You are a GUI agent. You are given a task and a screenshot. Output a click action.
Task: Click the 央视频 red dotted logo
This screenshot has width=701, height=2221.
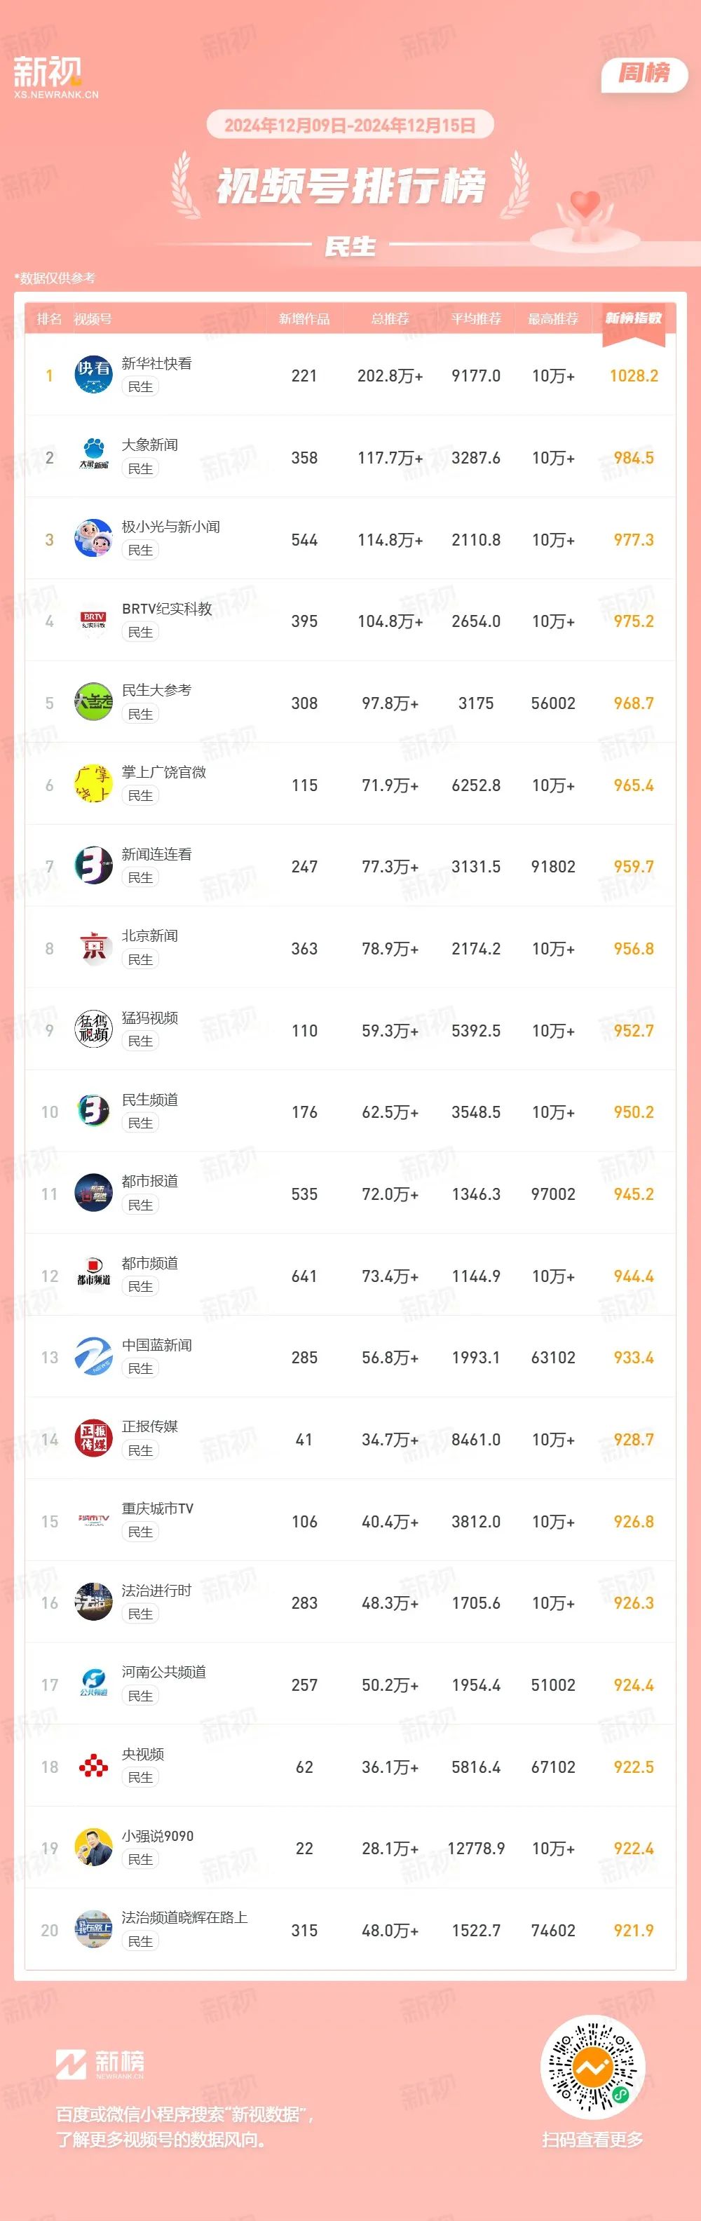(x=93, y=1767)
